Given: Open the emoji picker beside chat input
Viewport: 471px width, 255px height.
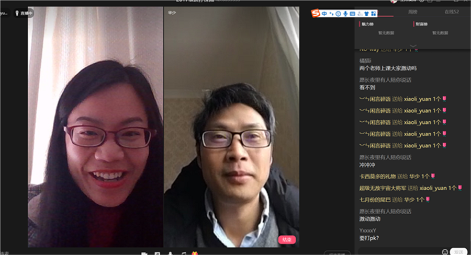Looking at the screenshot, I should click(x=445, y=251).
